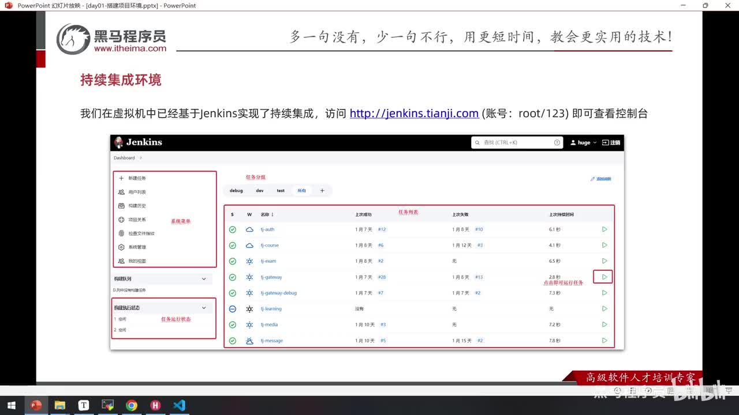Collapse the 构建执行状态 panel chevron
Viewport: 739px width, 415px height.
tap(204, 308)
